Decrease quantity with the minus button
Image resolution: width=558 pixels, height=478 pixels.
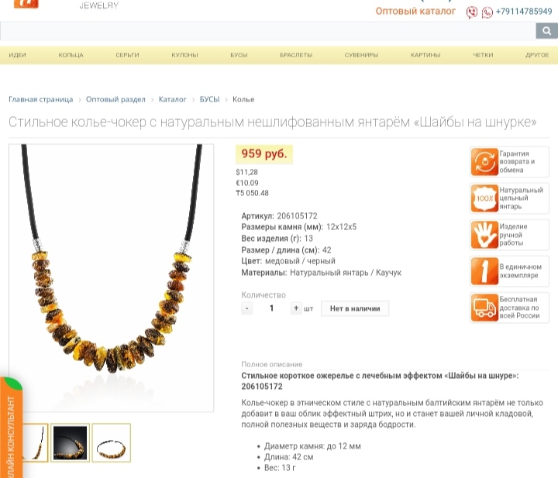[247, 308]
